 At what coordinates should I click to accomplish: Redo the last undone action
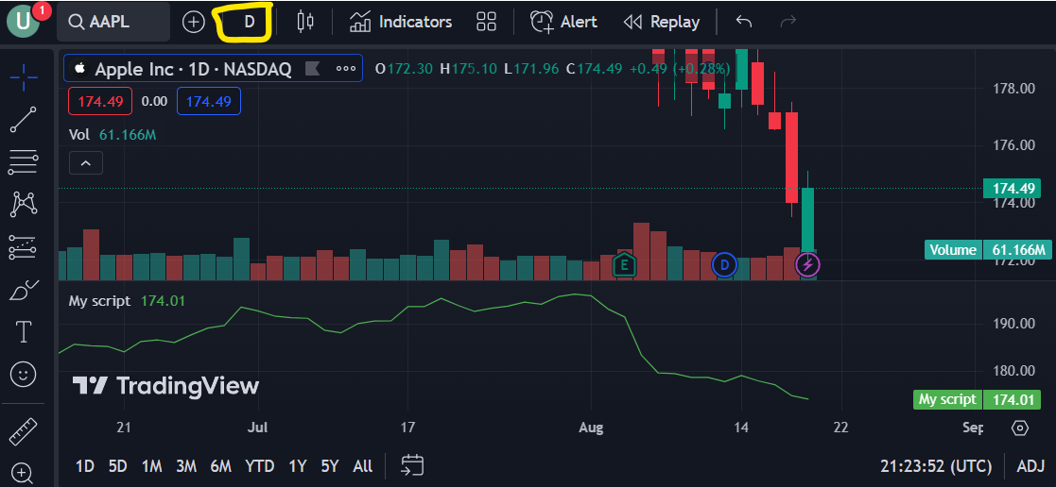point(788,22)
